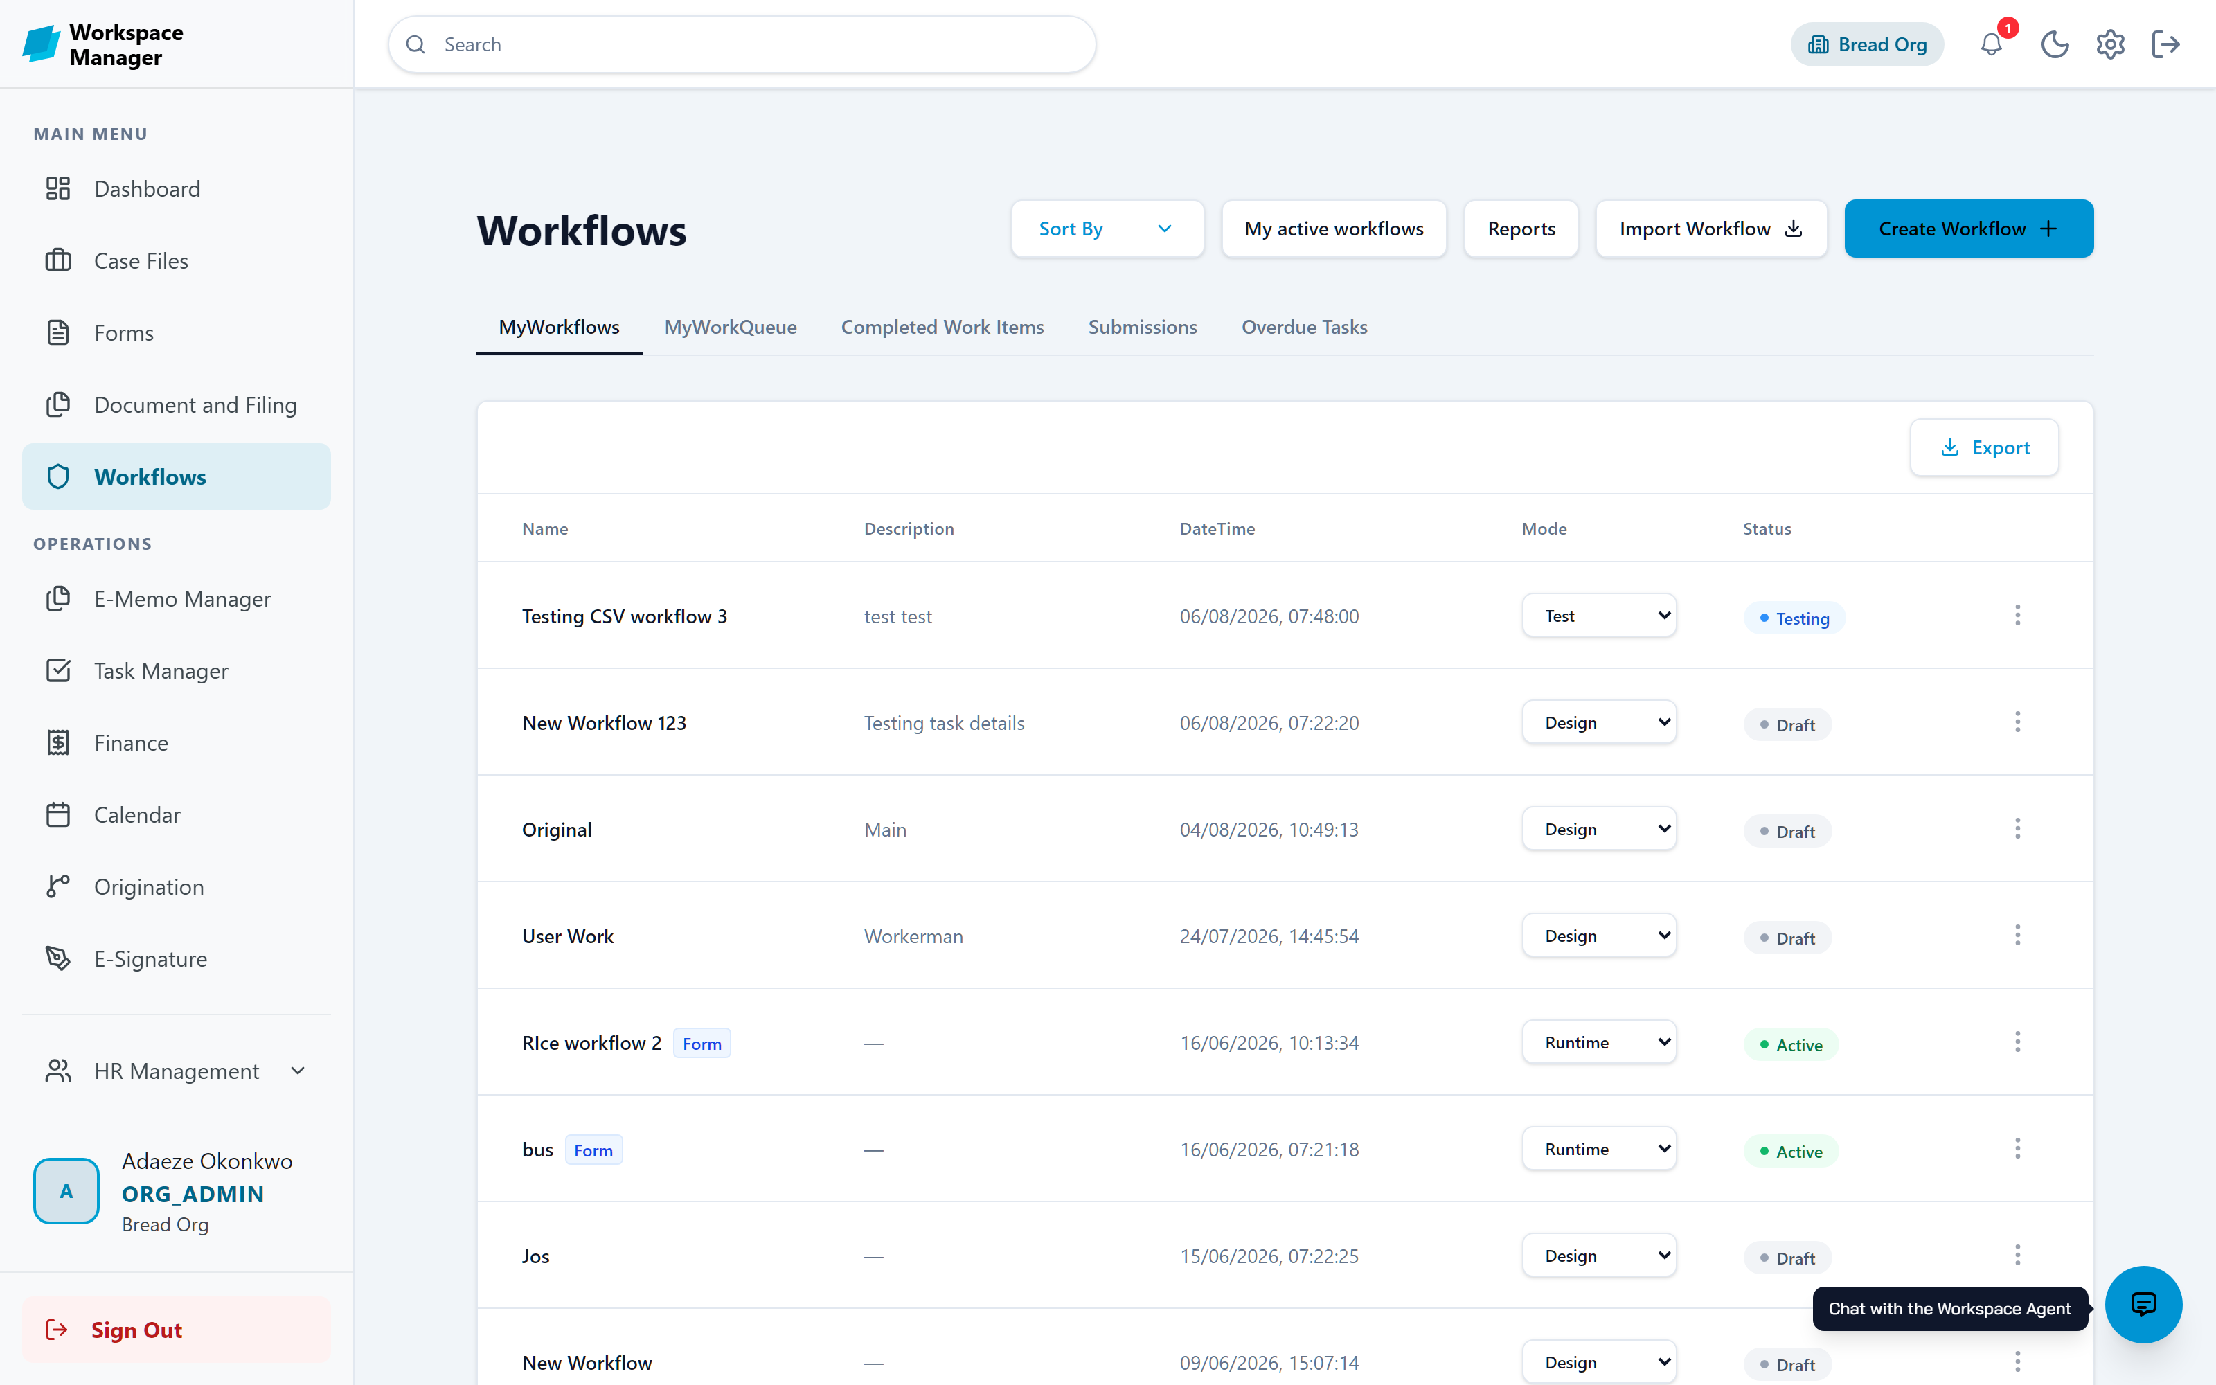Focus the Search input field
Screen dimensions: 2216x1385
tap(742, 44)
